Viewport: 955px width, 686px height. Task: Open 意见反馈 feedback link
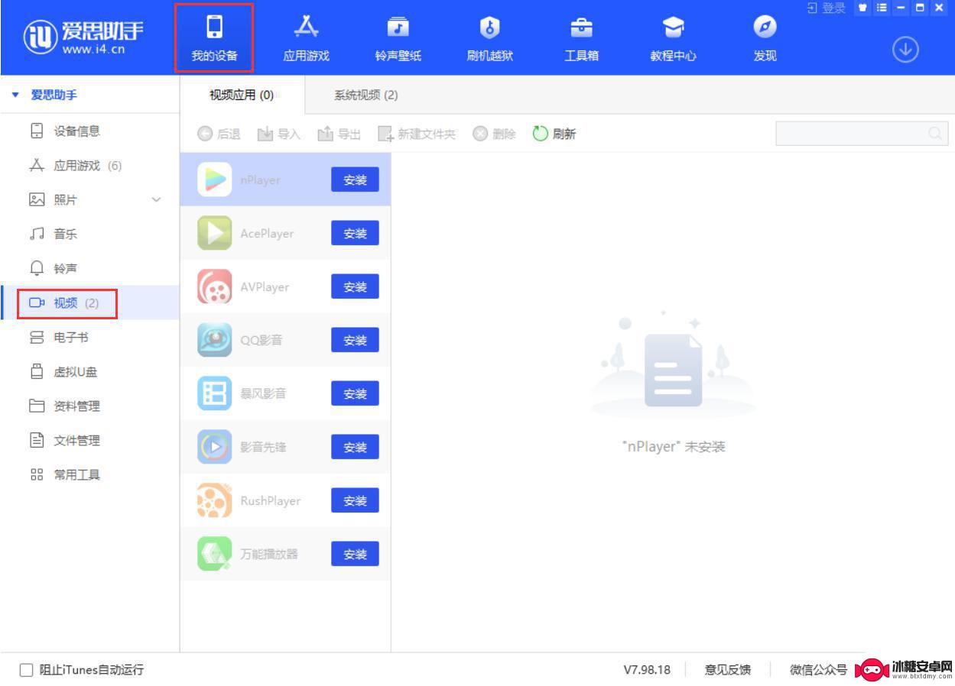point(727,670)
